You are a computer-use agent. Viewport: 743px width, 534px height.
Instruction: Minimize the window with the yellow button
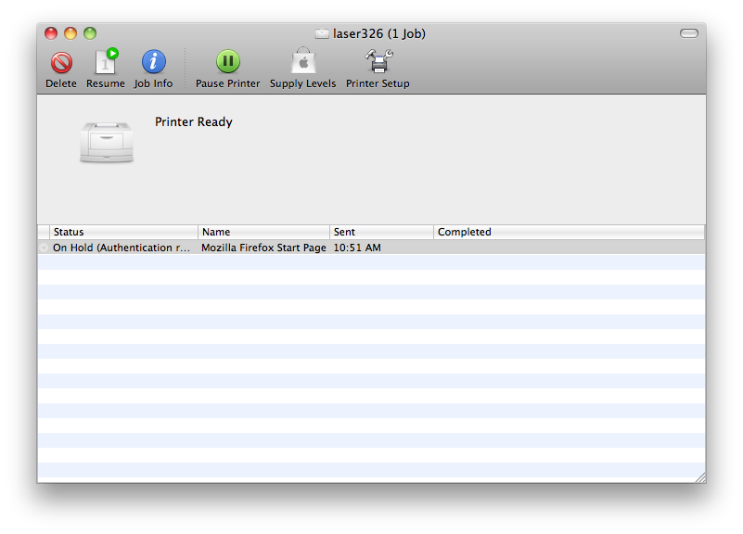pyautogui.click(x=70, y=33)
